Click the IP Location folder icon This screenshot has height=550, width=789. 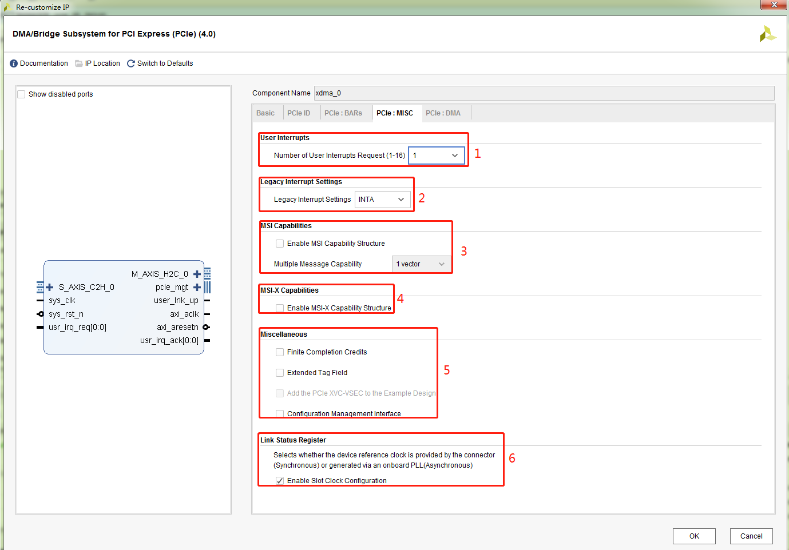(x=79, y=63)
